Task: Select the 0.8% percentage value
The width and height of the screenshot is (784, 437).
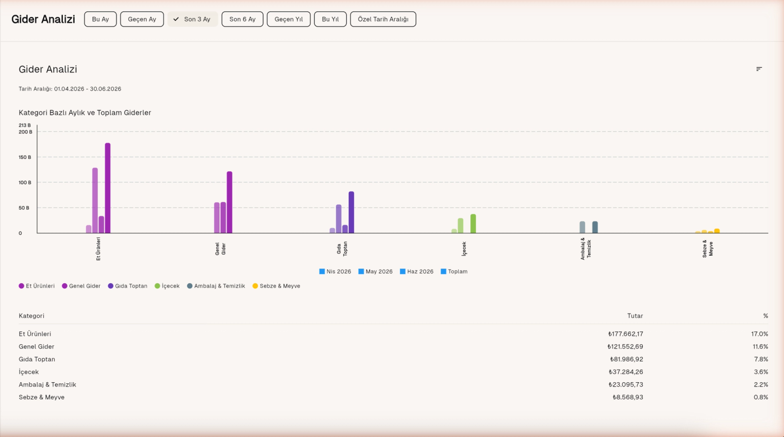Action: pyautogui.click(x=761, y=397)
